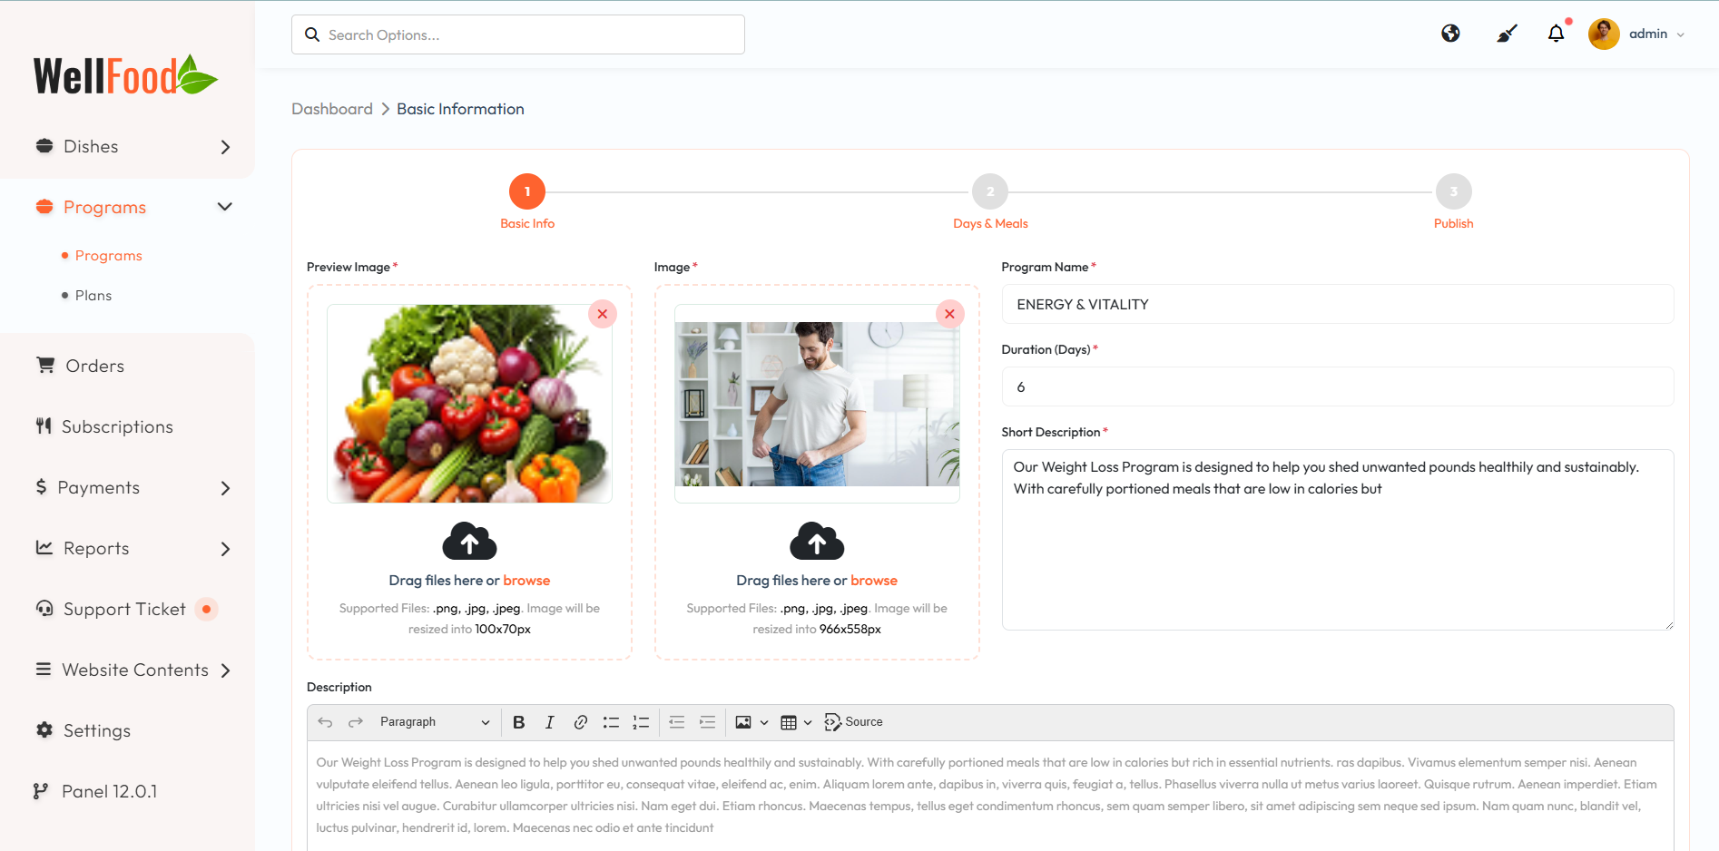
Task: Open the admin user menu
Action: pyautogui.click(x=1638, y=34)
